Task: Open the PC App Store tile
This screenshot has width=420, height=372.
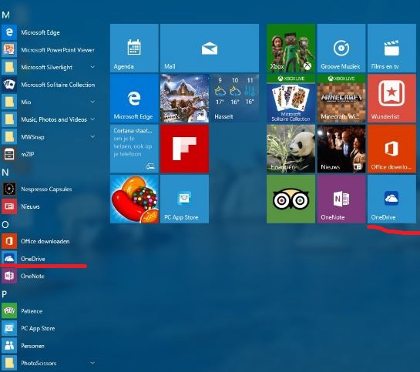Action: (x=184, y=199)
